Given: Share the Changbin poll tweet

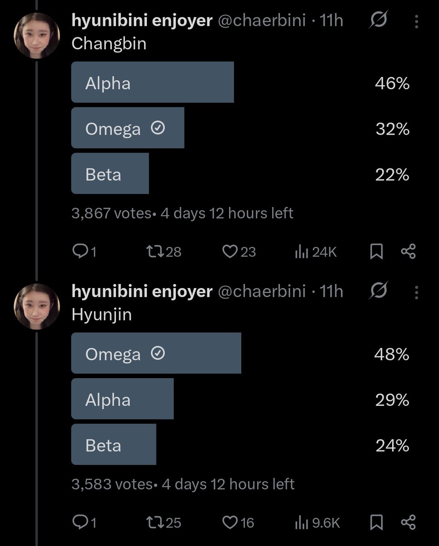Looking at the screenshot, I should tap(409, 252).
